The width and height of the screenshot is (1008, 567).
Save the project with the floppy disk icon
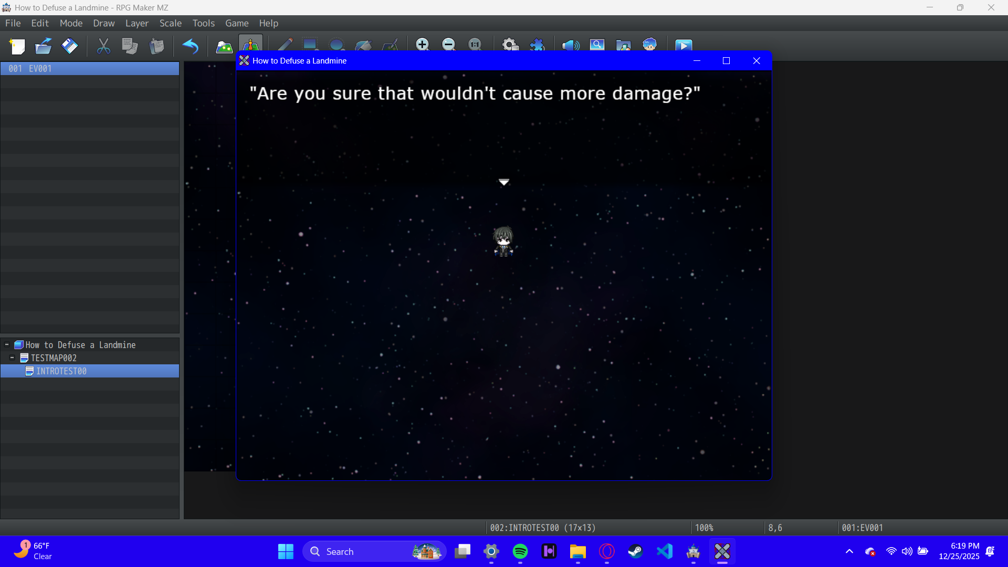point(69,46)
